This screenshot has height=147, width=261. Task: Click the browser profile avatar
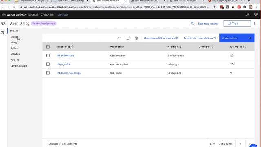point(250,7)
